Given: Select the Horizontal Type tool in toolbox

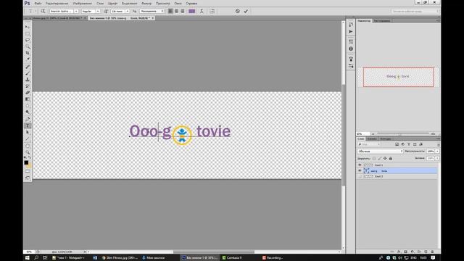Looking at the screenshot, I should 28,125.
